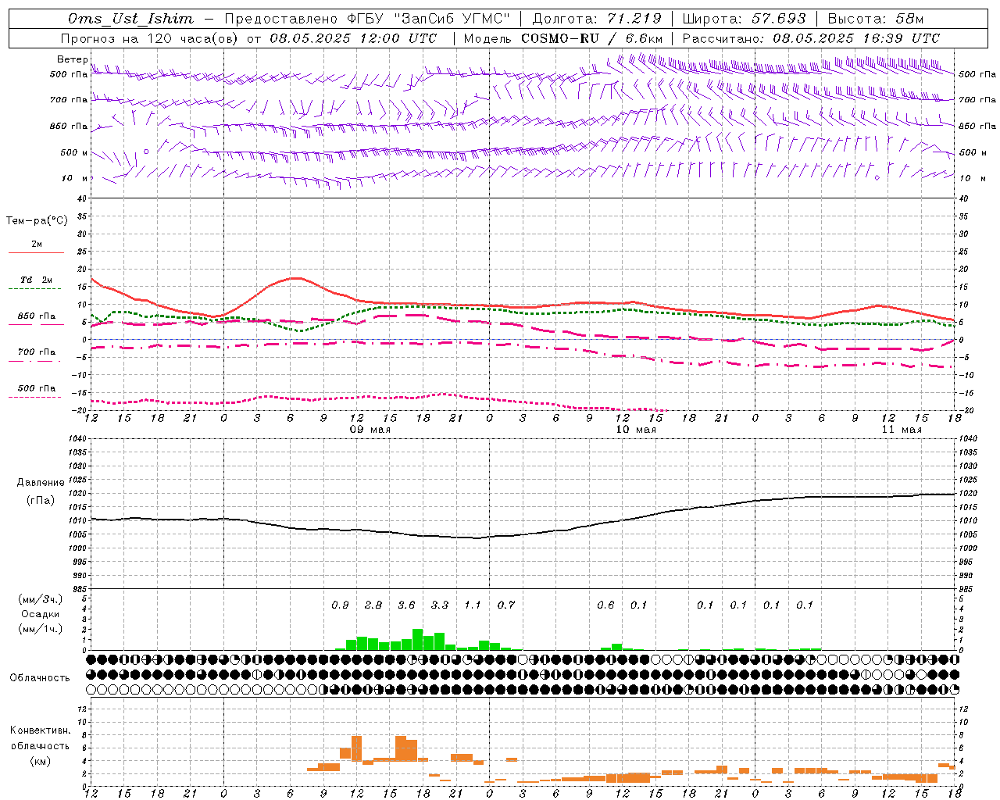Select the text "Долгота: 71.219"

pyautogui.click(x=597, y=19)
